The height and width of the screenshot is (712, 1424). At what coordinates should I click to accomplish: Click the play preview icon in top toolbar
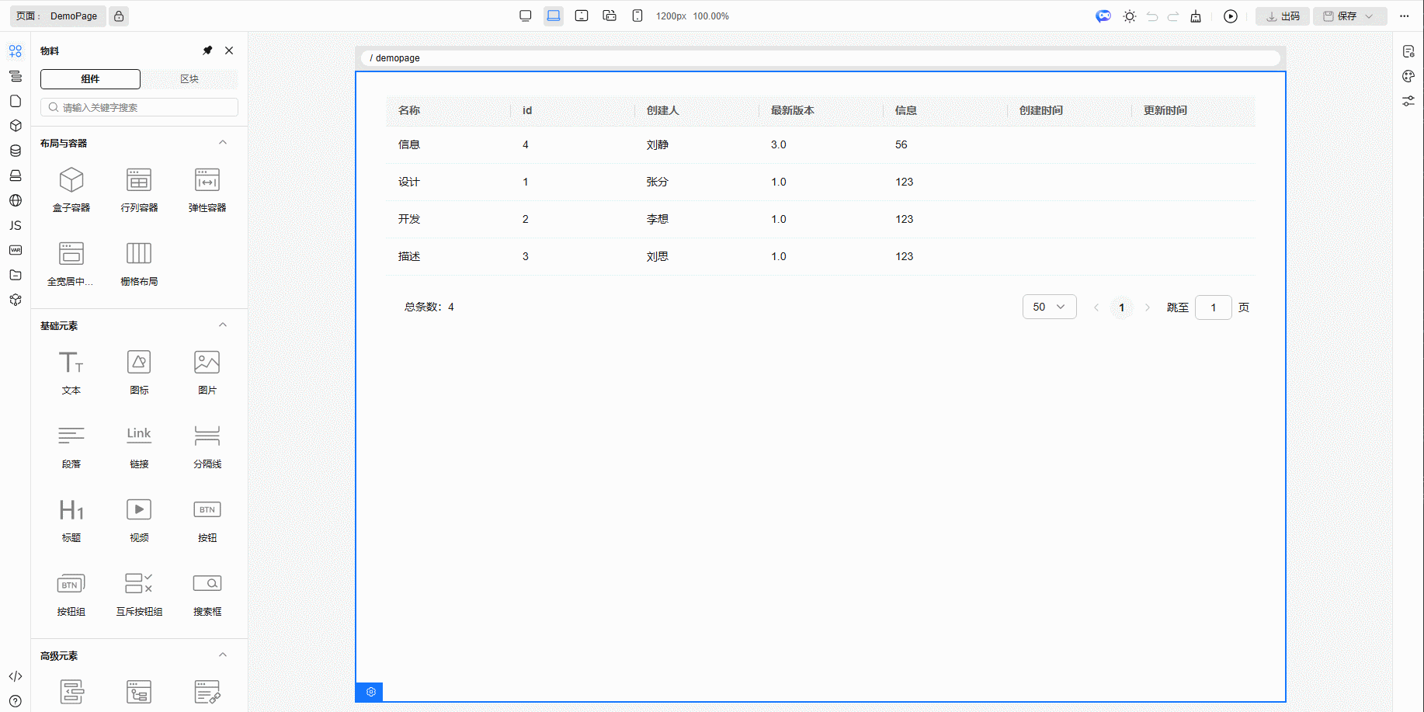point(1231,16)
